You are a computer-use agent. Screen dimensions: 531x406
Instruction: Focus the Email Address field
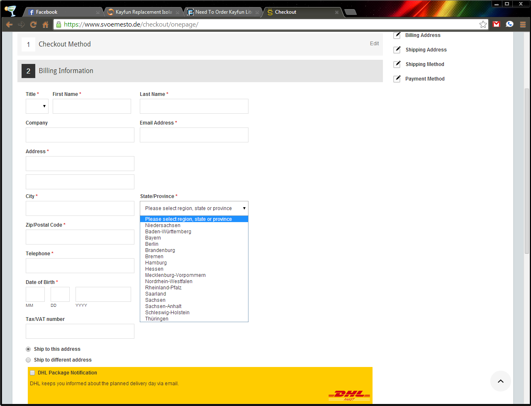pos(194,135)
